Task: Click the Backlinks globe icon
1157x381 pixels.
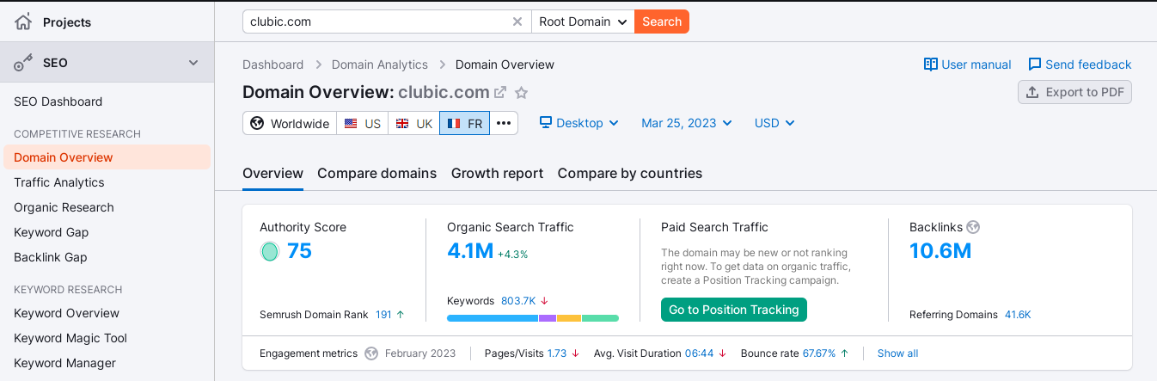Action: click(973, 227)
